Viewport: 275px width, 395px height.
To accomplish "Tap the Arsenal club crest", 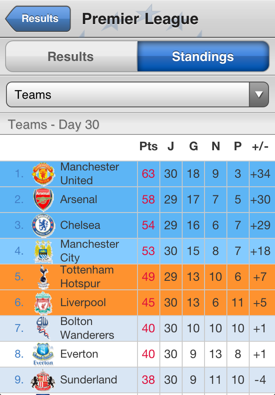I will coord(44,200).
